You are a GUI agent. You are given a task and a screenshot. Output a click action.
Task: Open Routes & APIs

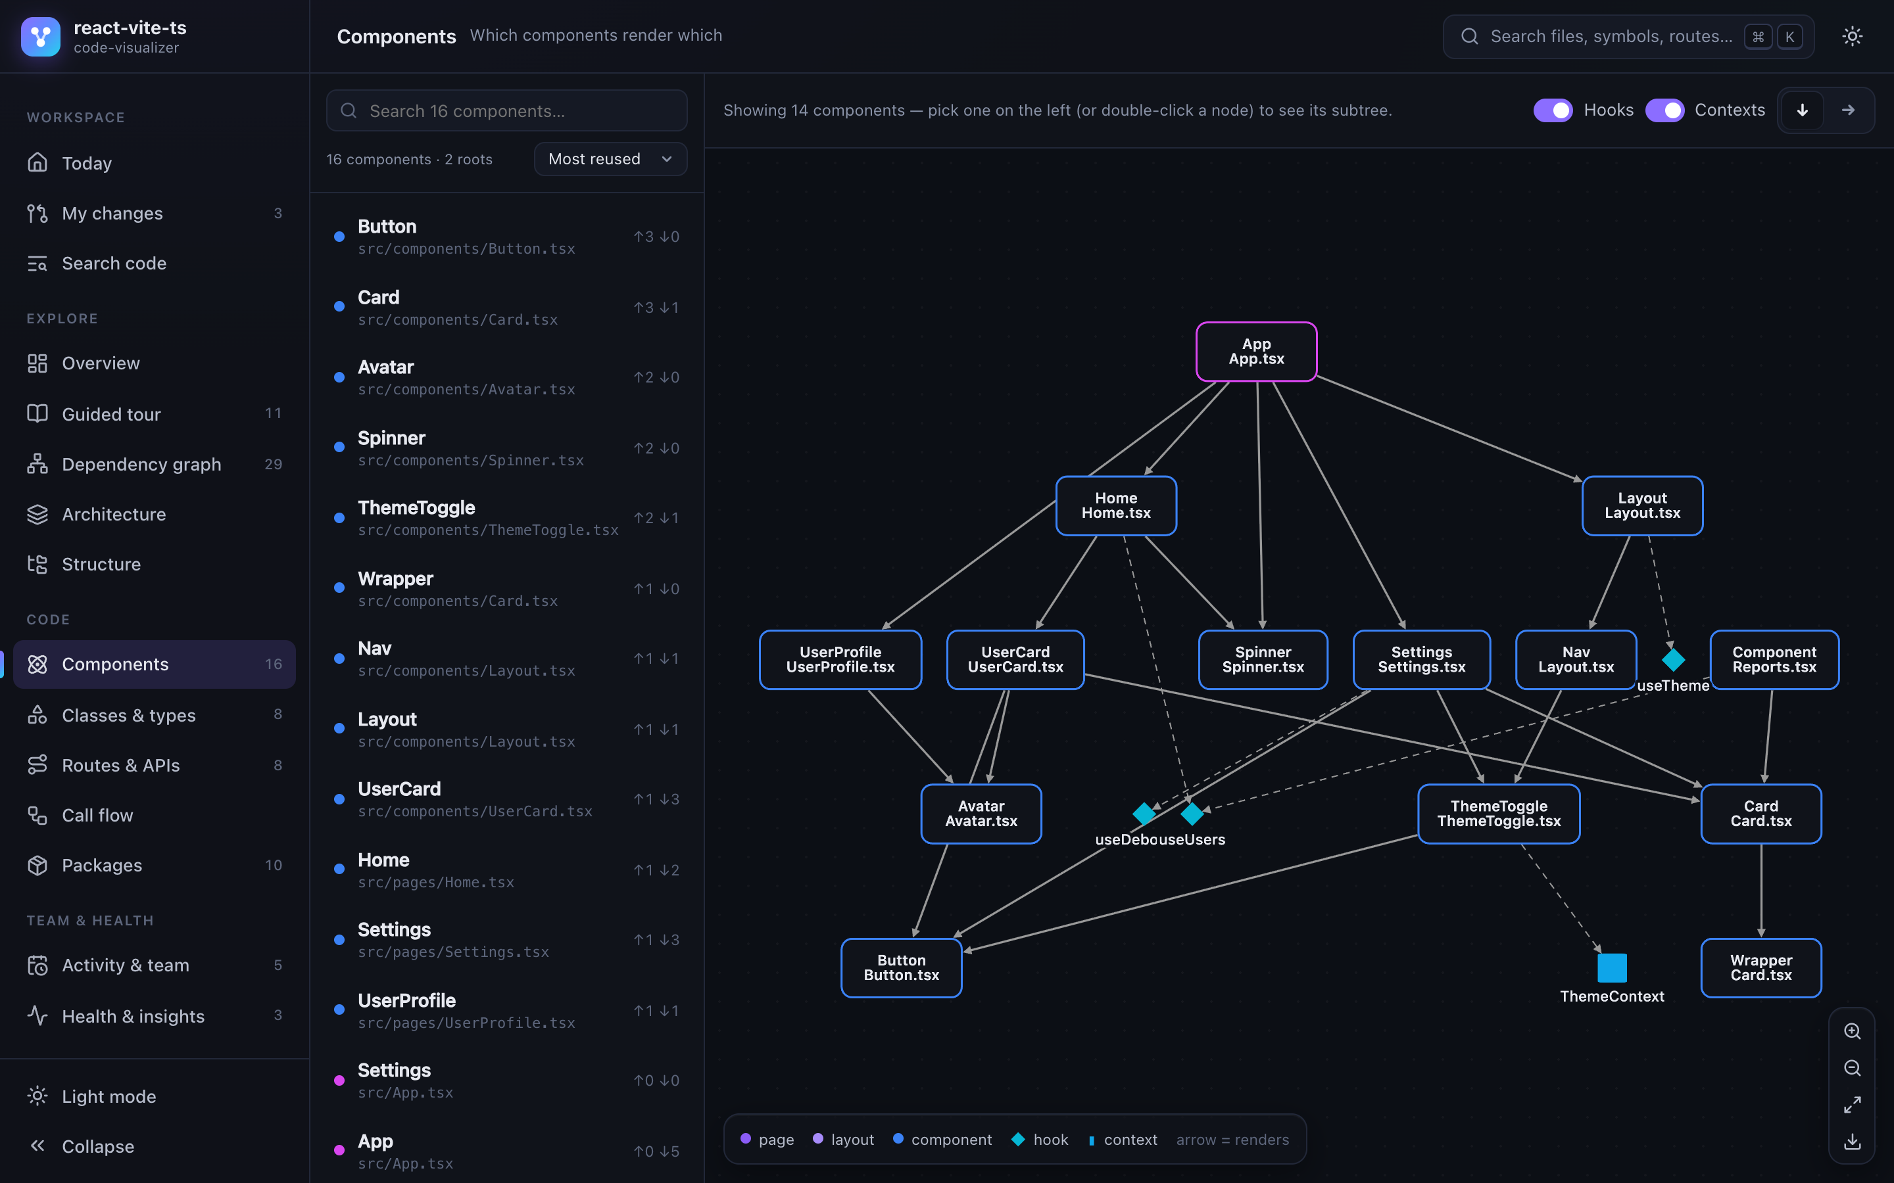tap(155, 765)
